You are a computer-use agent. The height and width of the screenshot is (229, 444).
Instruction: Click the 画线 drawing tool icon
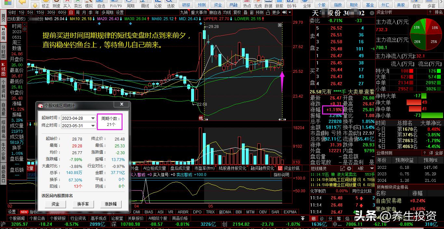(x=145, y=4)
